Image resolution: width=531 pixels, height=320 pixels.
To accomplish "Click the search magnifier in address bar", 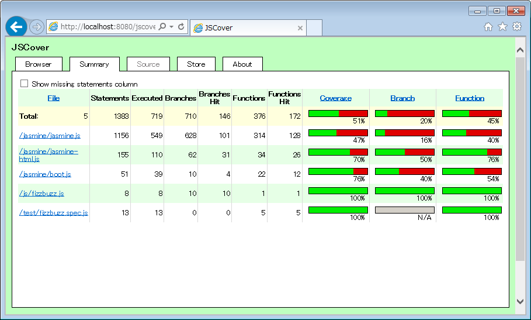I will [x=162, y=26].
